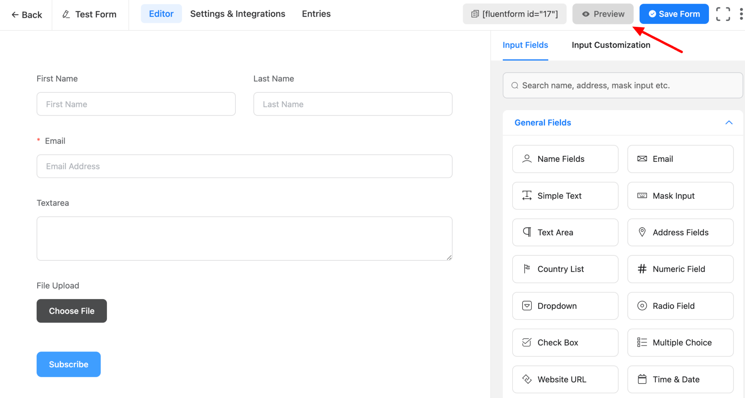This screenshot has width=745, height=398.
Task: Enter fullscreen mode with the expand icon
Action: pos(722,14)
